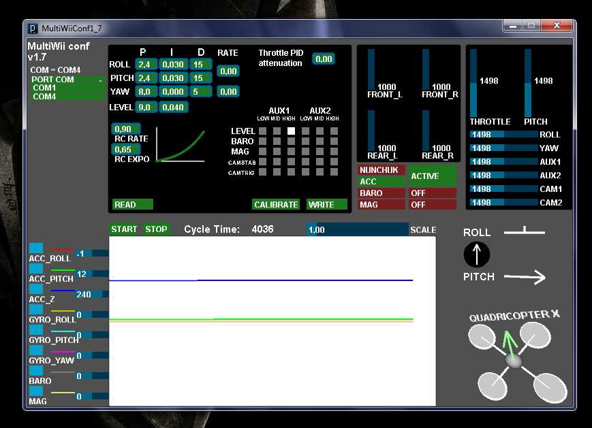Click the ACC_Z value slider
This screenshot has width=592, height=428.
(x=92, y=294)
